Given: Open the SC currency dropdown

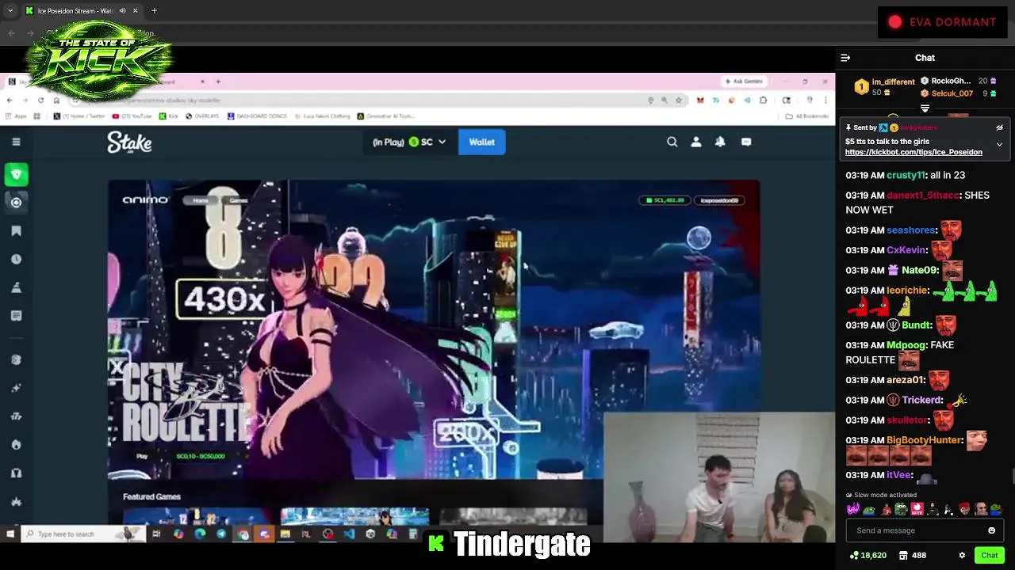Looking at the screenshot, I should click(410, 142).
